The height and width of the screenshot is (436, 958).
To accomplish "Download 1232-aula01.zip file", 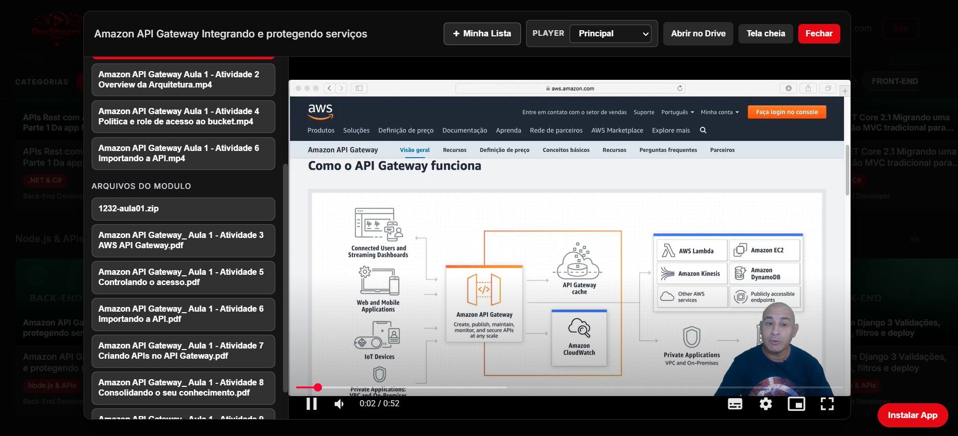I will click(x=183, y=209).
